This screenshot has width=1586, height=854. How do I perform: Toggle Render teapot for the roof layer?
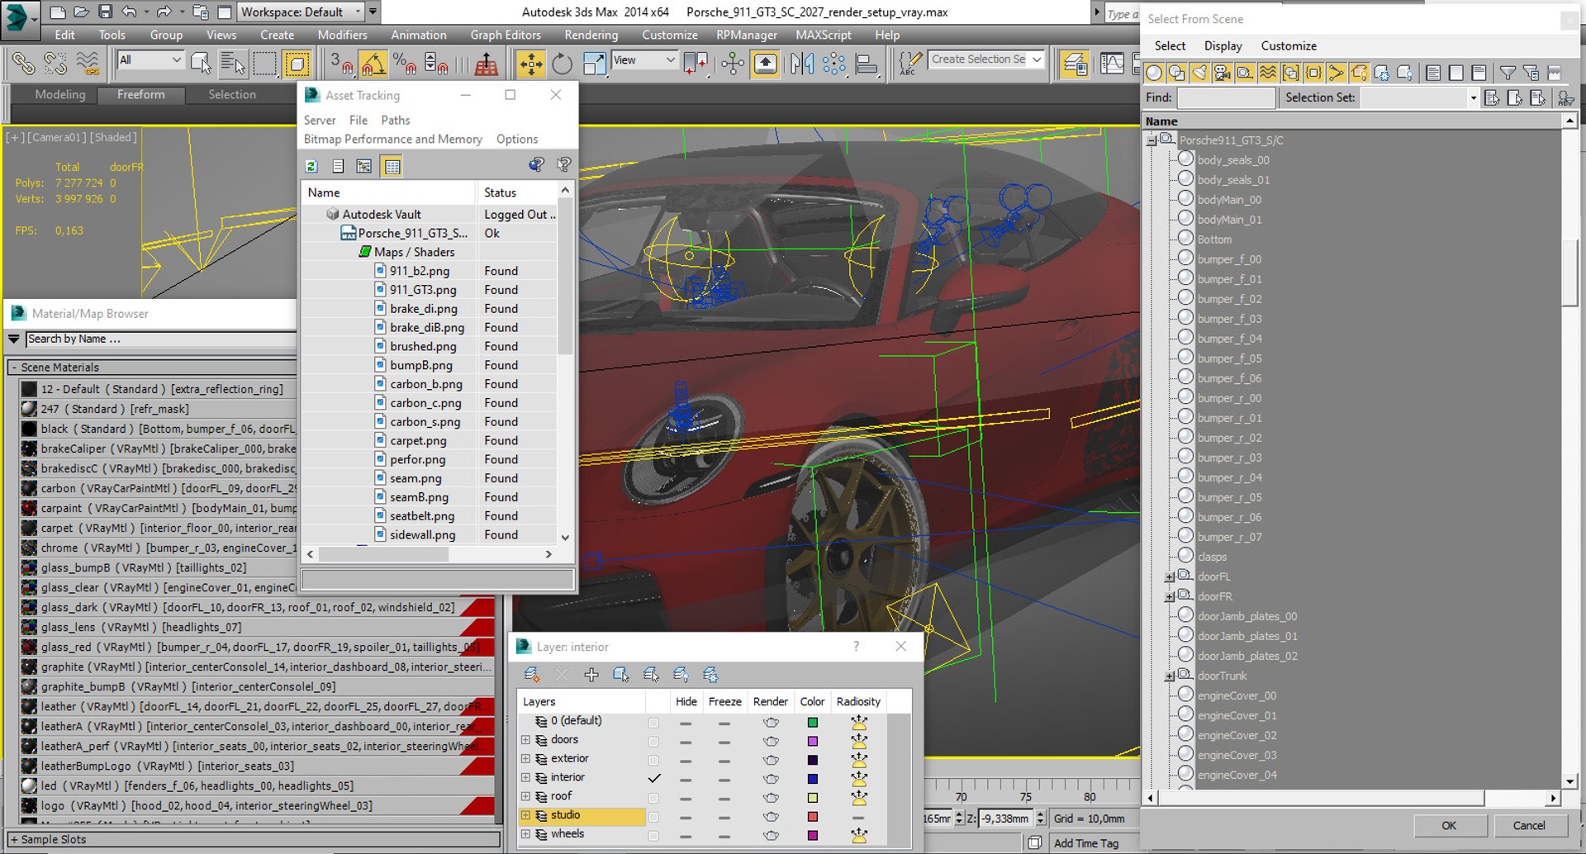771,798
